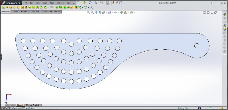Expand the Display Style dropdown arrow
Viewport: 228px width, 110px height.
point(113,13)
